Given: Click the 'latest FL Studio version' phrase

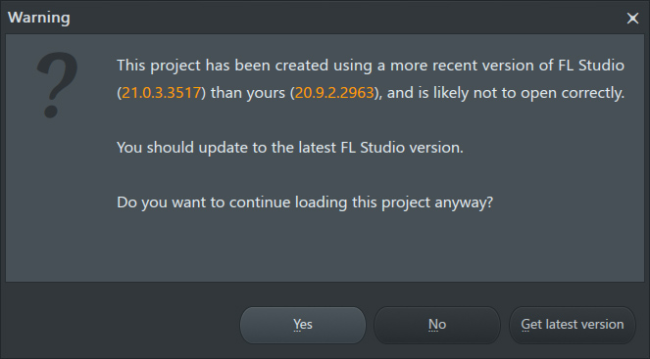Looking at the screenshot, I should point(378,148).
